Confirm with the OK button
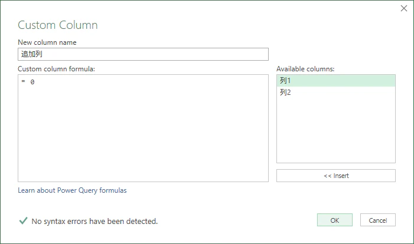This screenshot has height=244, width=414. pyautogui.click(x=335, y=220)
